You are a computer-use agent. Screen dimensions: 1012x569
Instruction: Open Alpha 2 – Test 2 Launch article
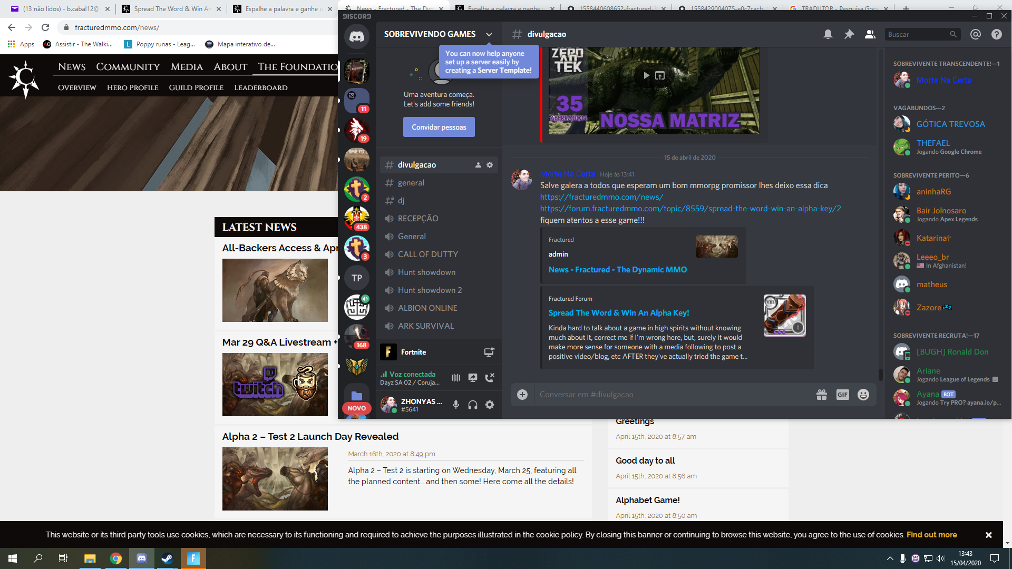[310, 436]
